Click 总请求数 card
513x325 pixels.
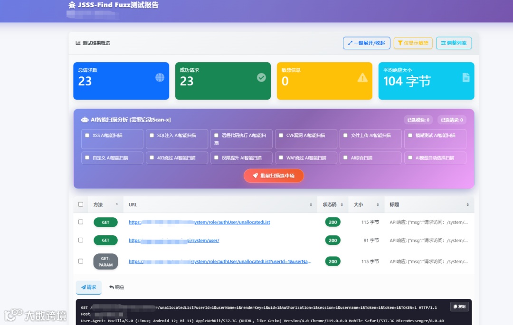121,81
